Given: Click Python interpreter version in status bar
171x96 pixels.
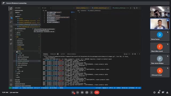Looking at the screenshot, I should tap(28, 88).
